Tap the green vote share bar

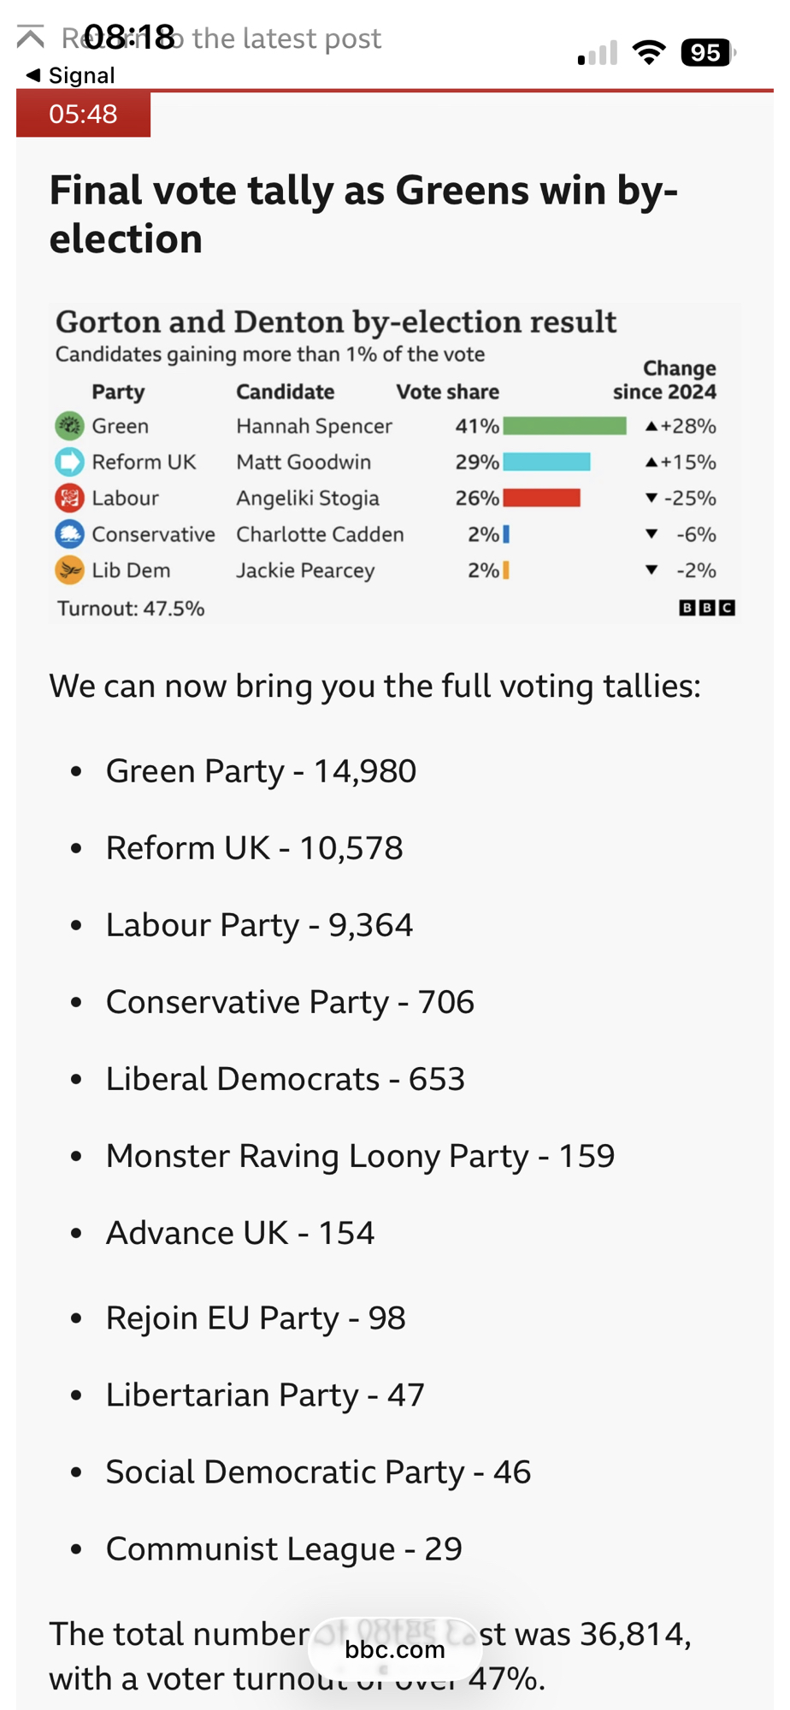point(564,426)
